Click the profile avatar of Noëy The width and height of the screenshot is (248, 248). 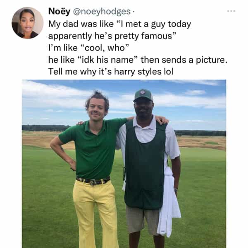[x=27, y=23]
